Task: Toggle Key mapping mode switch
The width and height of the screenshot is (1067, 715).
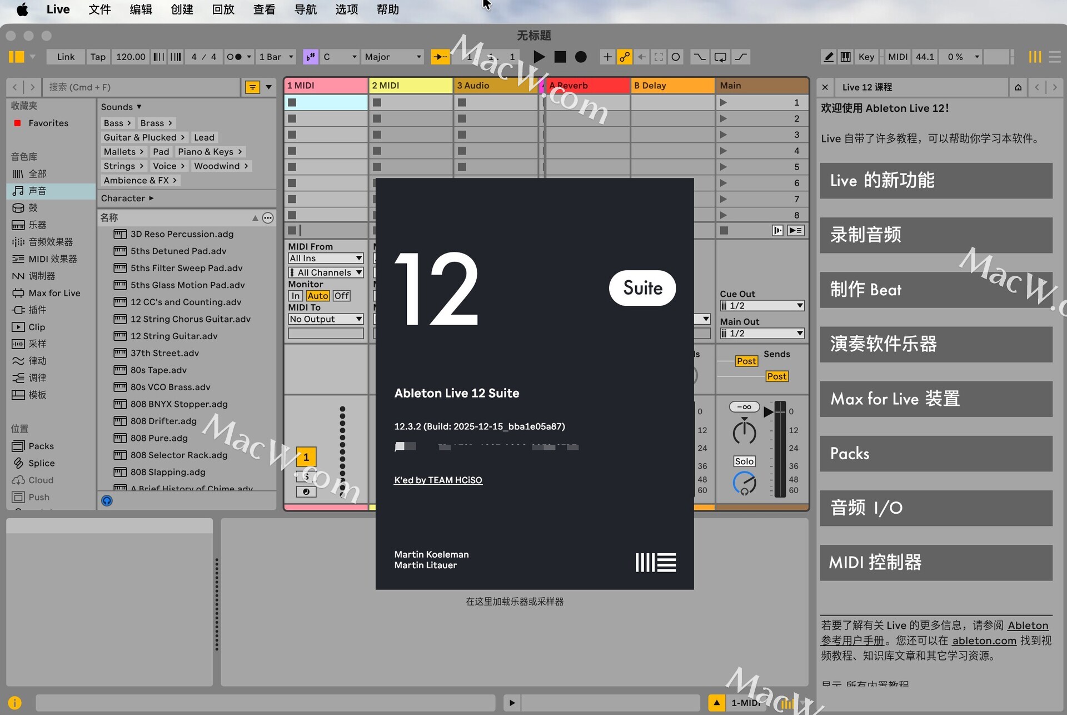Action: [866, 57]
